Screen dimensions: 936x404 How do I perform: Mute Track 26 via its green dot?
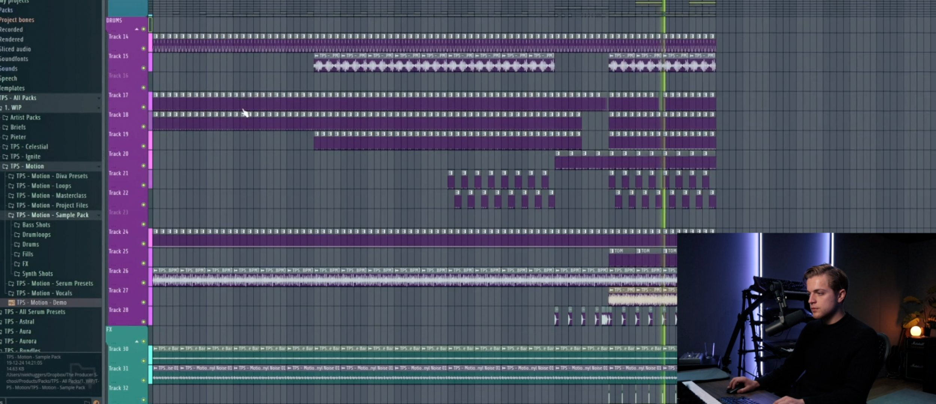(143, 283)
